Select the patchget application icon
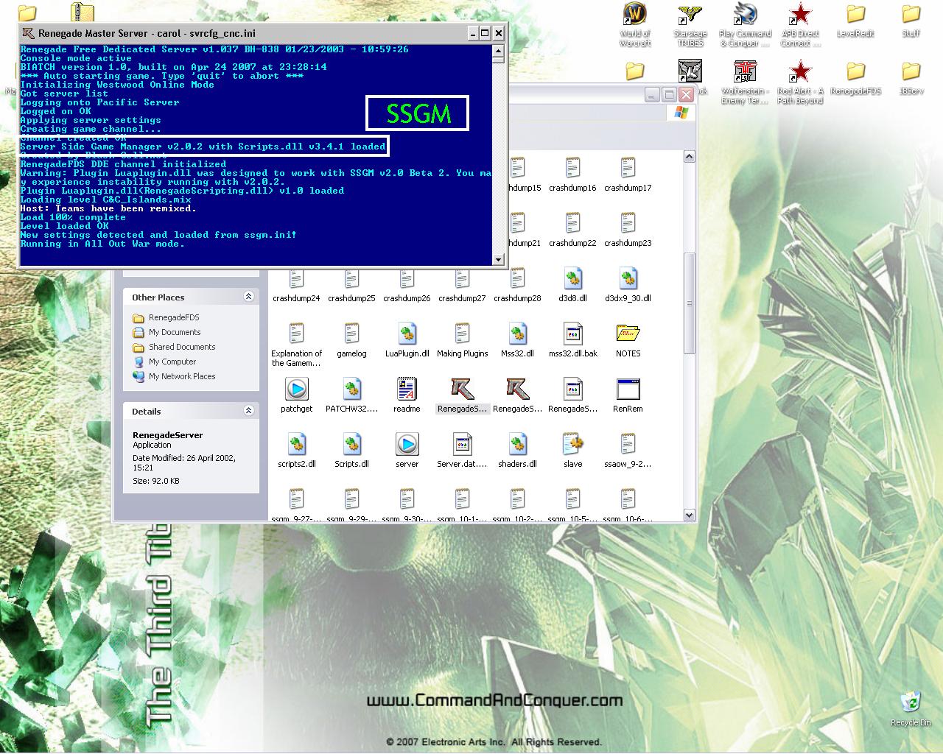 pos(296,389)
